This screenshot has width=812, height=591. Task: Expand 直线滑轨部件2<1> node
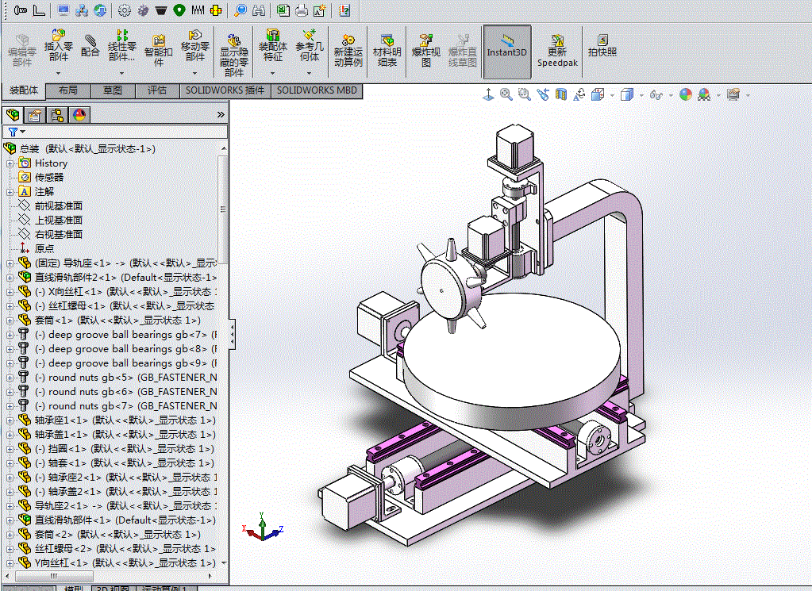coord(10,278)
